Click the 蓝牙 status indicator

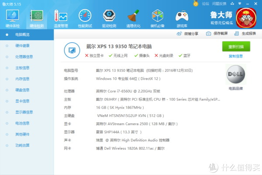point(184,56)
